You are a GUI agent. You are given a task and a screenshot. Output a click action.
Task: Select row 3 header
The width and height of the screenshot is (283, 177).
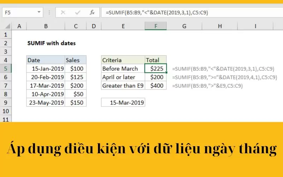tap(6, 51)
